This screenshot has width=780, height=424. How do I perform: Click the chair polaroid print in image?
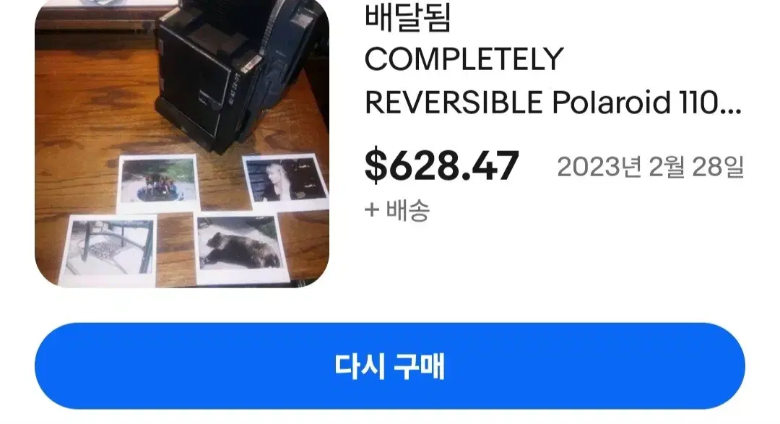point(110,251)
